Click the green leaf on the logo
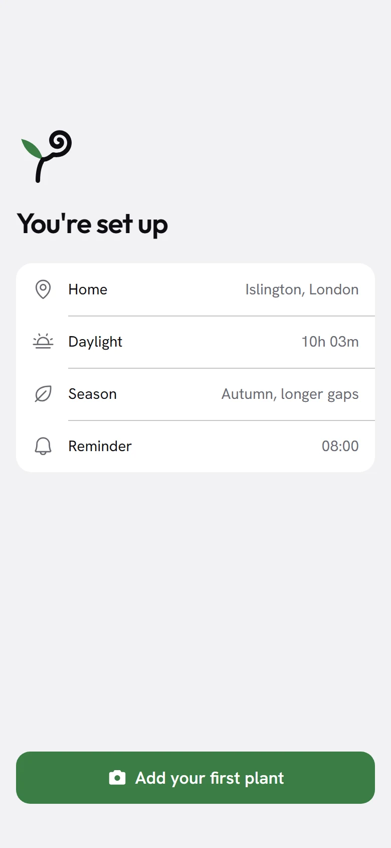The image size is (391, 848). (x=32, y=149)
